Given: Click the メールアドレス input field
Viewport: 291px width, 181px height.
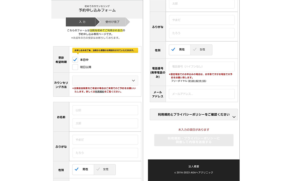Looking at the screenshot, I should pos(202,94).
